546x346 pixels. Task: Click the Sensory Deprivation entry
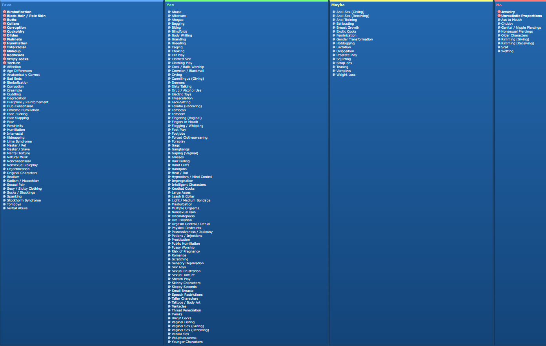188,263
